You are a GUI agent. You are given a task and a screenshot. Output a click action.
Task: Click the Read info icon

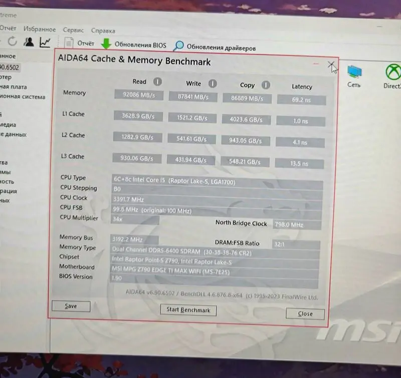pyautogui.click(x=157, y=82)
